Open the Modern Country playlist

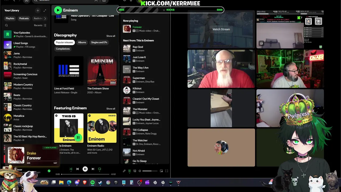pos(26,86)
